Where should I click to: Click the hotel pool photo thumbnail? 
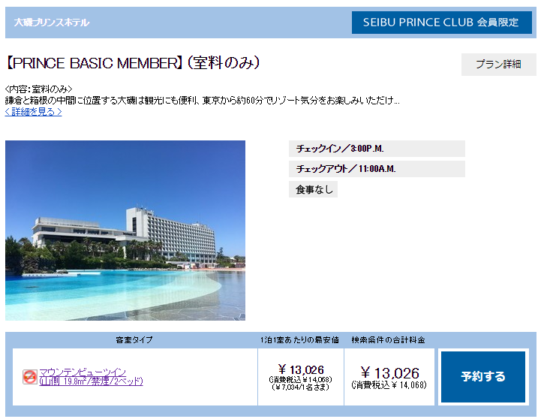click(x=125, y=231)
